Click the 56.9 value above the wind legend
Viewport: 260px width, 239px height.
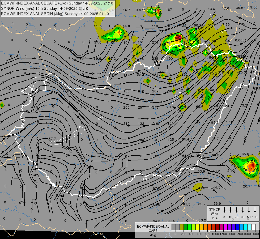[217, 203]
